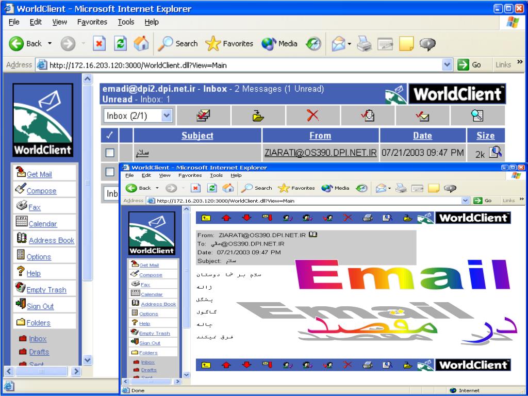Click the delete X icon in bottom message toolbar
This screenshot has height=396, width=528.
348,365
